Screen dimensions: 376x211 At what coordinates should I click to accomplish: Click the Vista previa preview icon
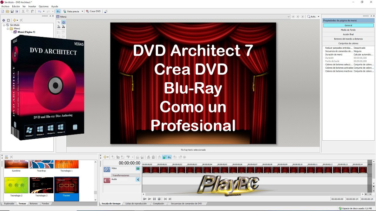tap(65, 11)
